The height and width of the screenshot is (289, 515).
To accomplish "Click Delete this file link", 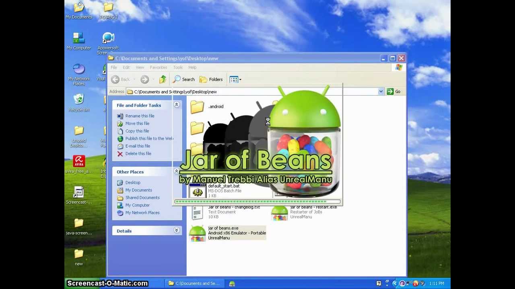I will (138, 154).
